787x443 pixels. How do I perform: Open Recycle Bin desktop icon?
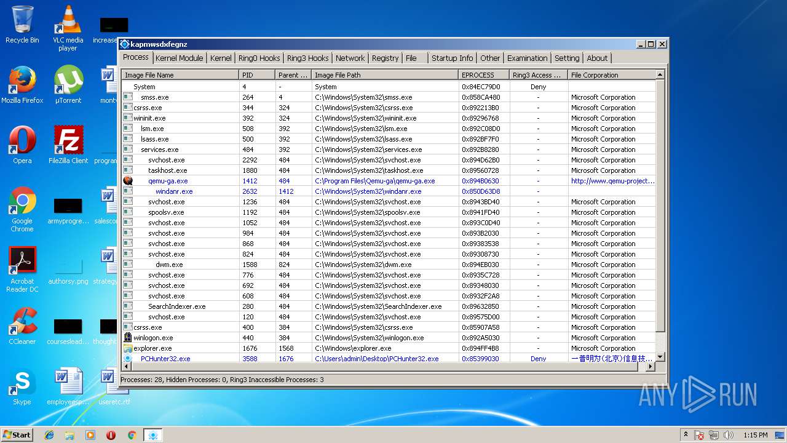(22, 25)
